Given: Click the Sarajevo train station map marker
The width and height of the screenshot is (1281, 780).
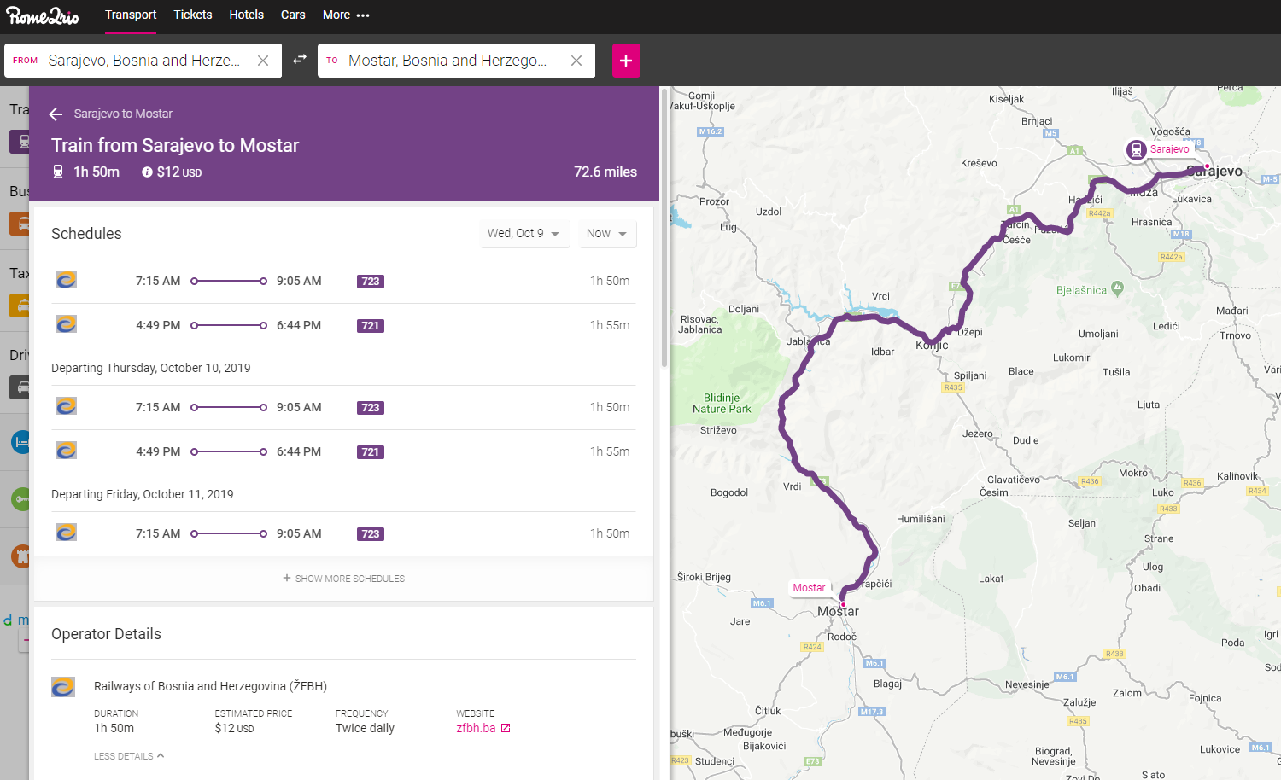Looking at the screenshot, I should coord(1136,150).
